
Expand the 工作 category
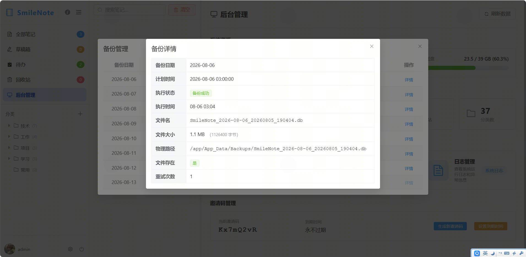[9, 137]
